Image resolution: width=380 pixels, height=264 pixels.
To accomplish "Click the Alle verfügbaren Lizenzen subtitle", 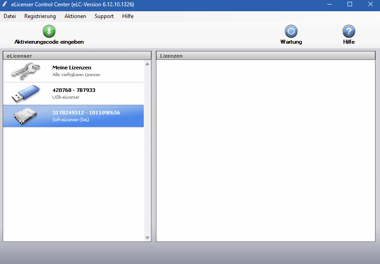I will [x=76, y=75].
